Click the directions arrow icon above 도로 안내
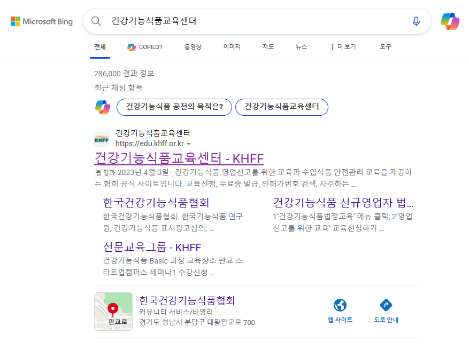This screenshot has width=469, height=351. coord(387,306)
